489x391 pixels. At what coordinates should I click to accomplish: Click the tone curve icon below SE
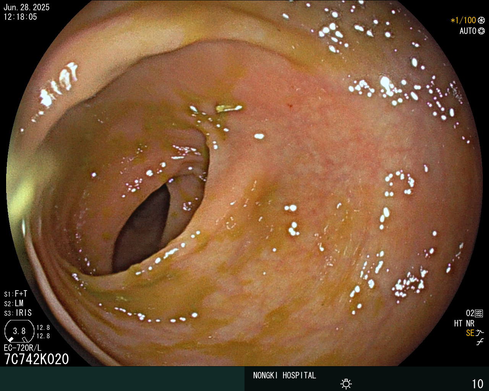480,342
